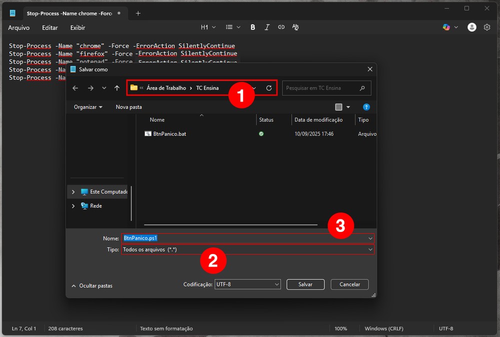Open the Arquivo menu
Viewport: 500px width, 337px height.
coord(19,27)
